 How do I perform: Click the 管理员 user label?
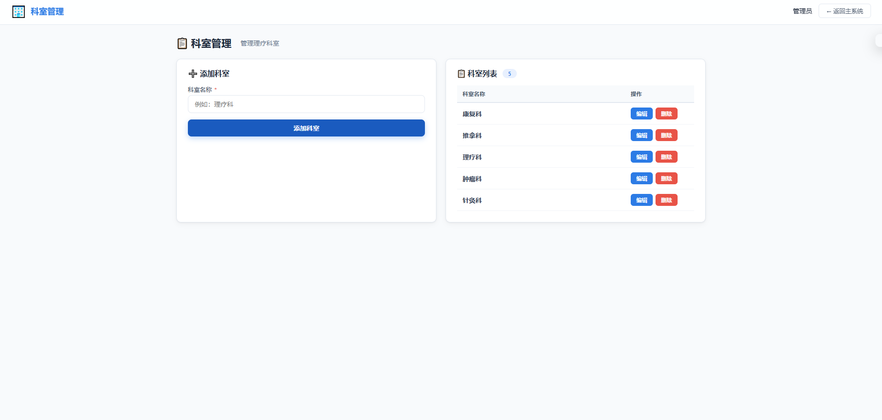(803, 11)
